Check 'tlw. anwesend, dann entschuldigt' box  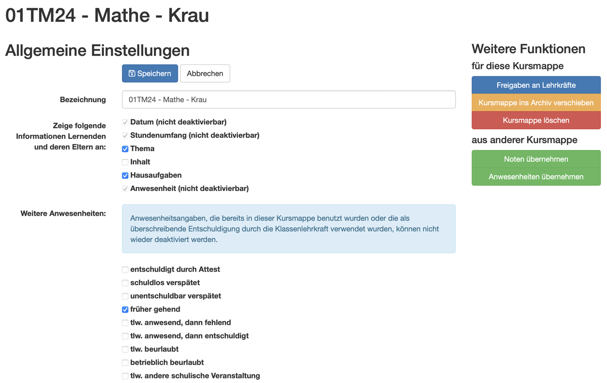click(x=125, y=336)
